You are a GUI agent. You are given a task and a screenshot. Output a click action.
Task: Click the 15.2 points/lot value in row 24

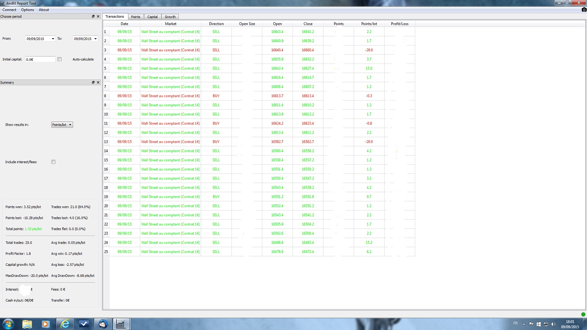(x=369, y=243)
